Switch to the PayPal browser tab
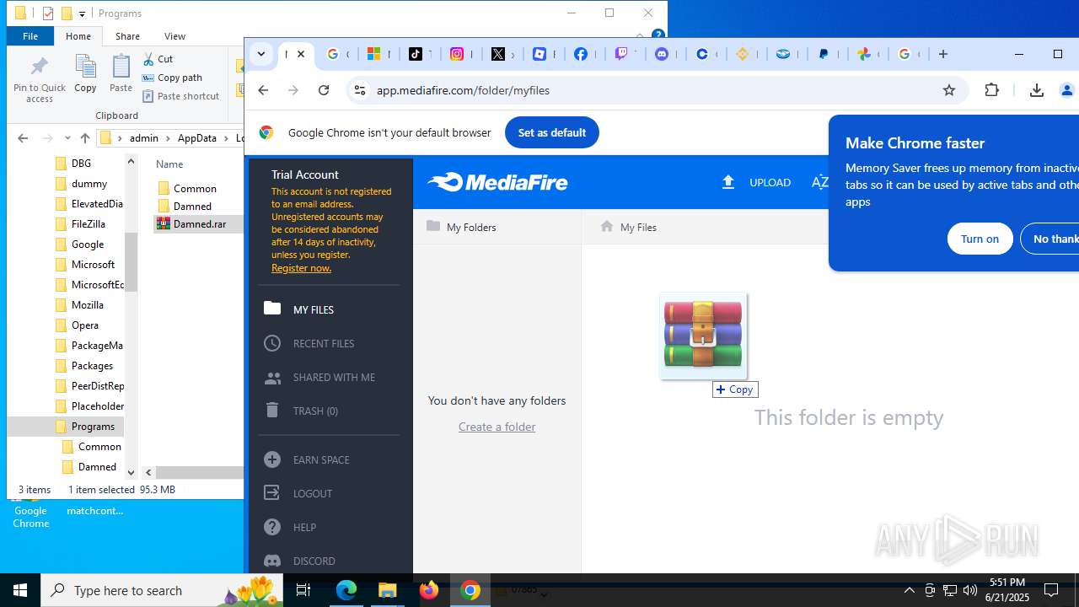Viewport: 1079px width, 607px height. pos(827,54)
